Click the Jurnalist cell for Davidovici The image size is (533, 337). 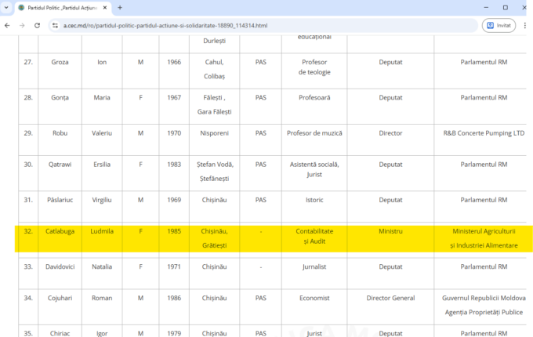click(x=314, y=266)
